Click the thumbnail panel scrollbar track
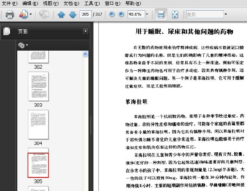Screen dimensions: 247x191 [85, 124]
